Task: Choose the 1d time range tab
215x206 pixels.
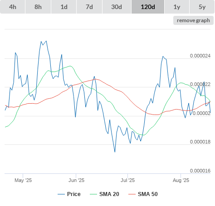Action: click(64, 7)
